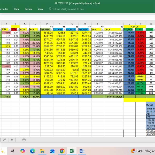
Task: Switch to the ct sheet tab
Action: tap(12, 139)
